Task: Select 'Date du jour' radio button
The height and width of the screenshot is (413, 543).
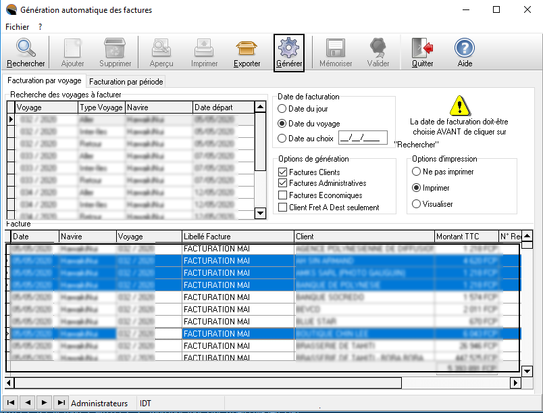Action: [282, 109]
